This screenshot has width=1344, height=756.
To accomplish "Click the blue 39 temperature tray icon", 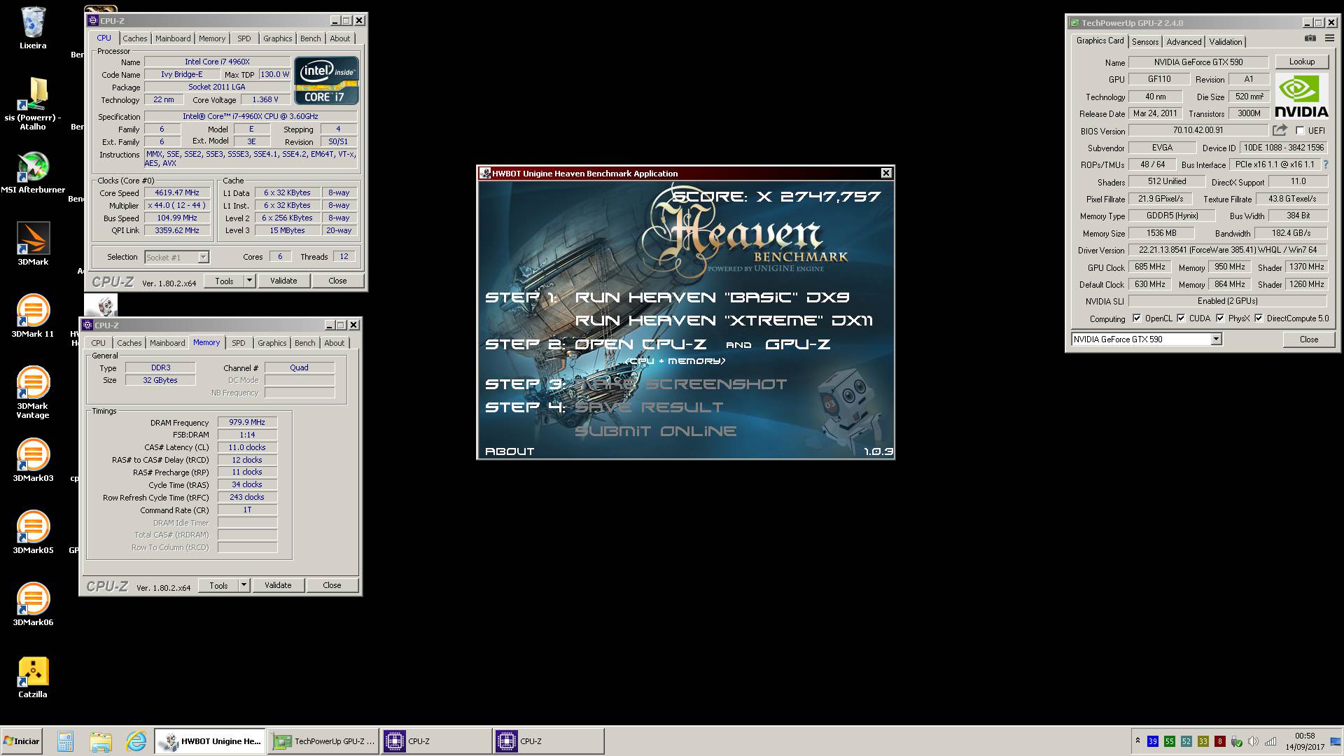I will point(1153,741).
